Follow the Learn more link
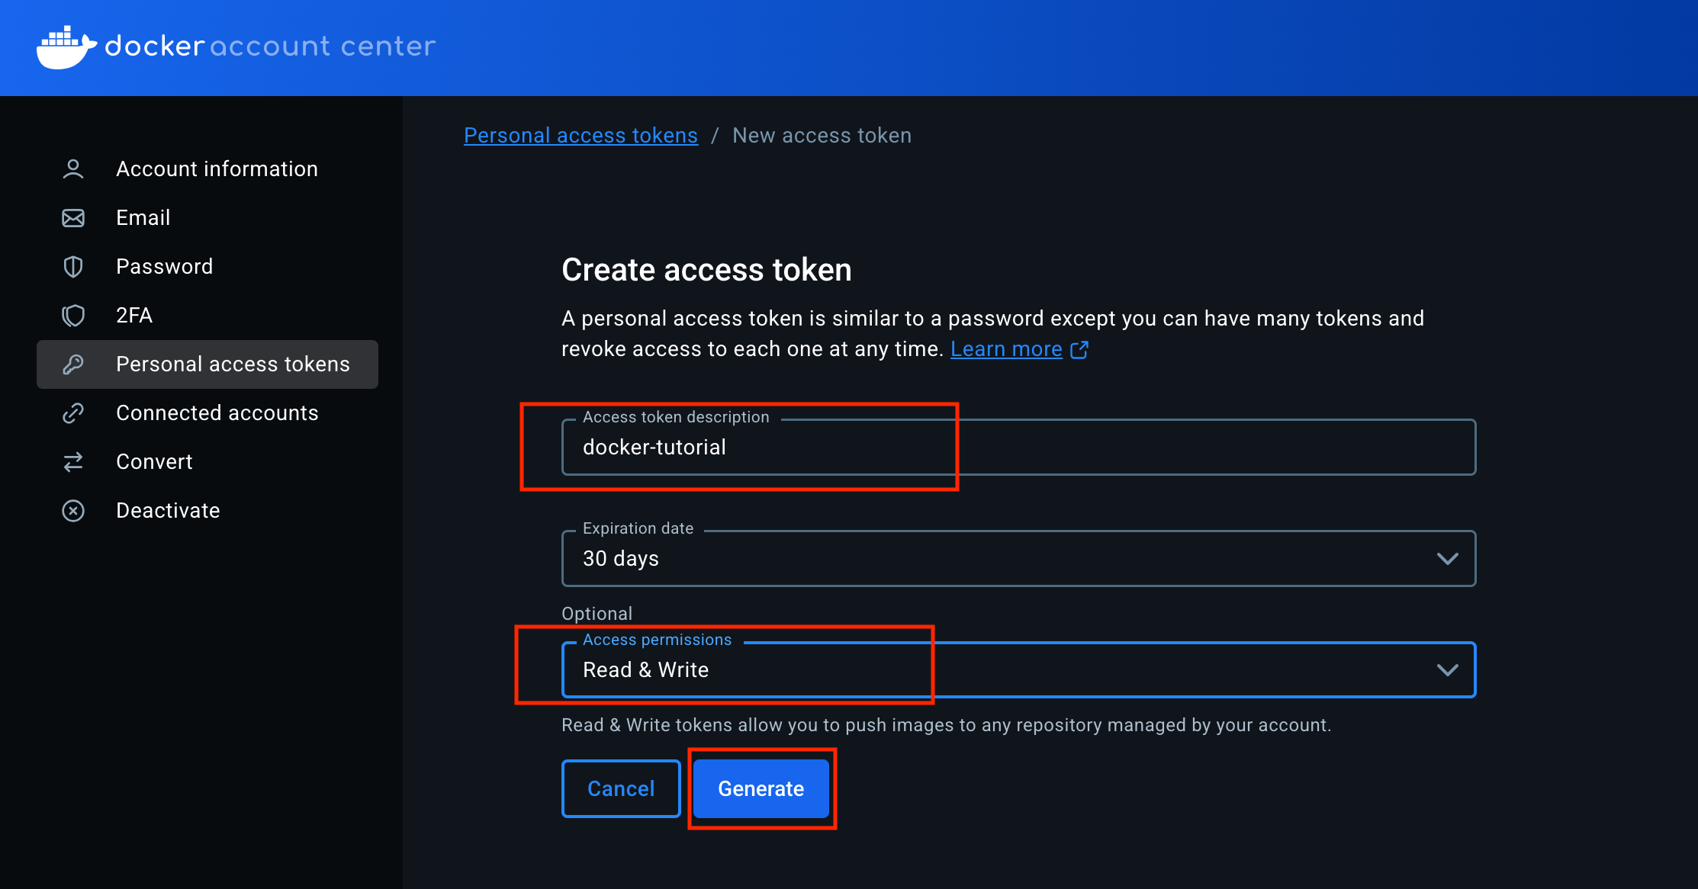Image resolution: width=1698 pixels, height=889 pixels. (1006, 349)
